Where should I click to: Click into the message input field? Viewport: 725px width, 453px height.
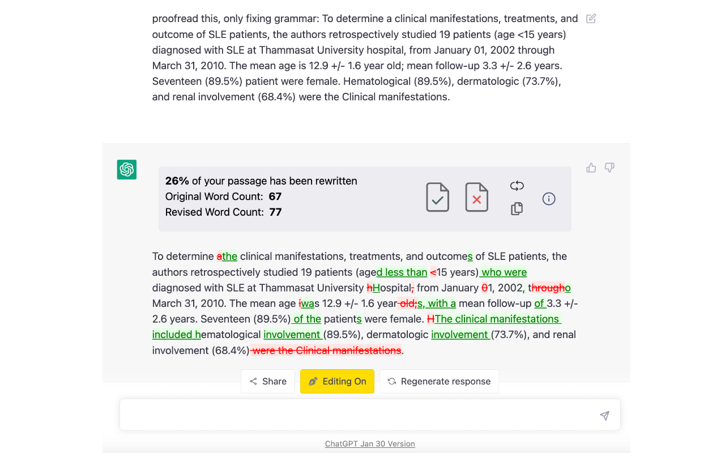pyautogui.click(x=357, y=415)
